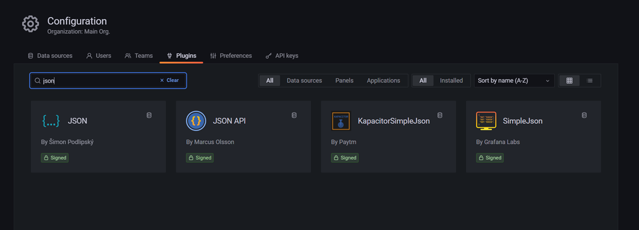The width and height of the screenshot is (639, 230).
Task: Click the 'Configuration' page heading
Action: pyautogui.click(x=77, y=21)
